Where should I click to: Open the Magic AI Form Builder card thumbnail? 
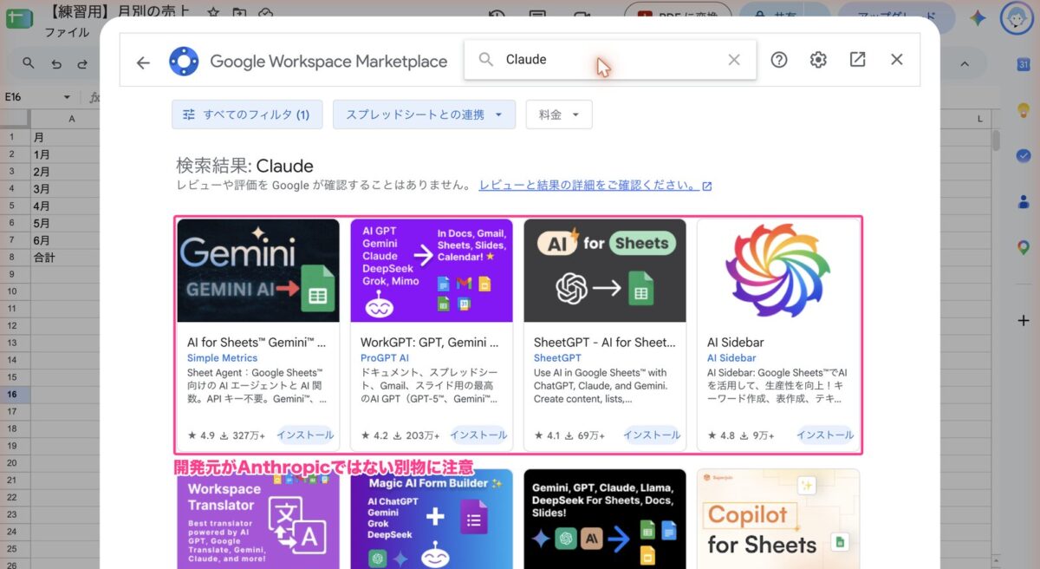point(432,519)
